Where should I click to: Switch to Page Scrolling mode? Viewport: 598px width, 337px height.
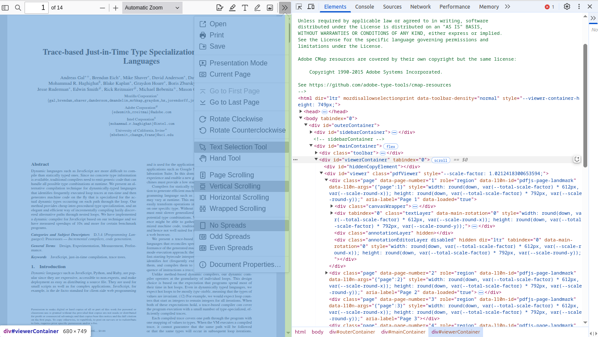click(242, 175)
